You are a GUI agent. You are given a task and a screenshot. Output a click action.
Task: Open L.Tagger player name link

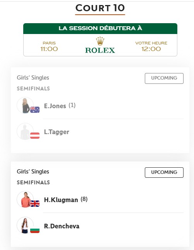(x=57, y=132)
